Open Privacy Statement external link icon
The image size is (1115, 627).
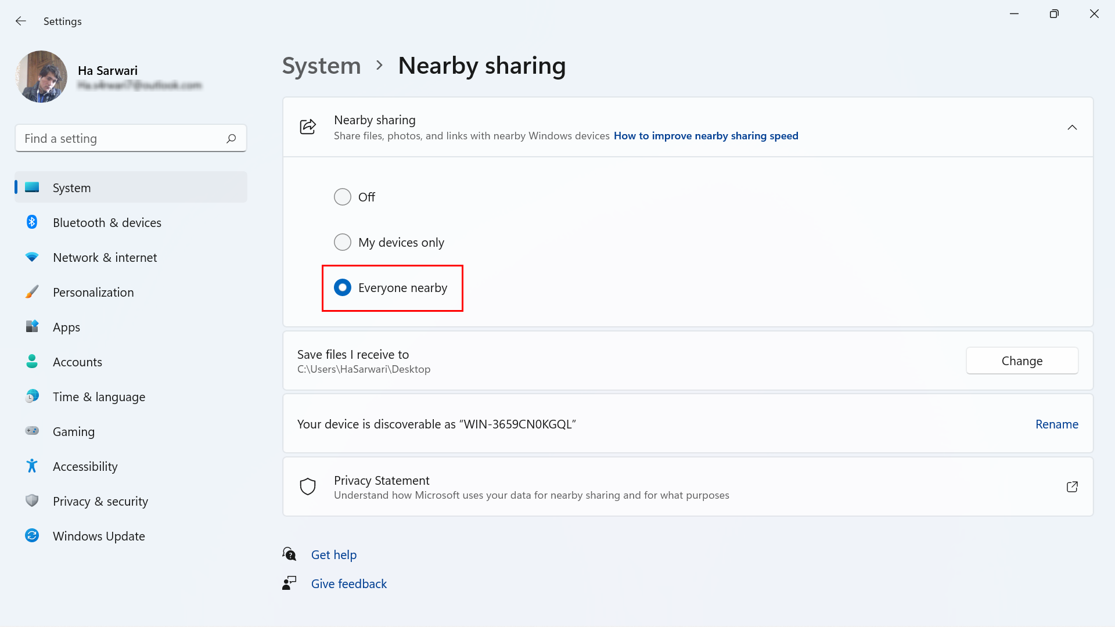(x=1073, y=487)
